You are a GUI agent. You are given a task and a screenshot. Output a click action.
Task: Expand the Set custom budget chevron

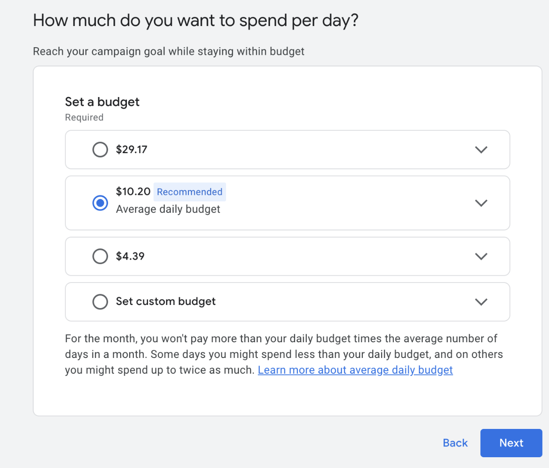tap(481, 302)
